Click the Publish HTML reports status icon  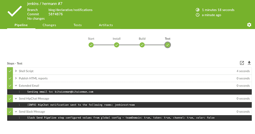(x=10, y=78)
